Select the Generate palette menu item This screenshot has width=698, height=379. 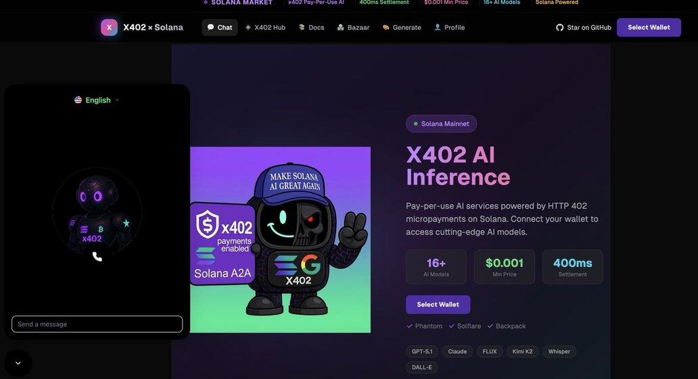402,28
